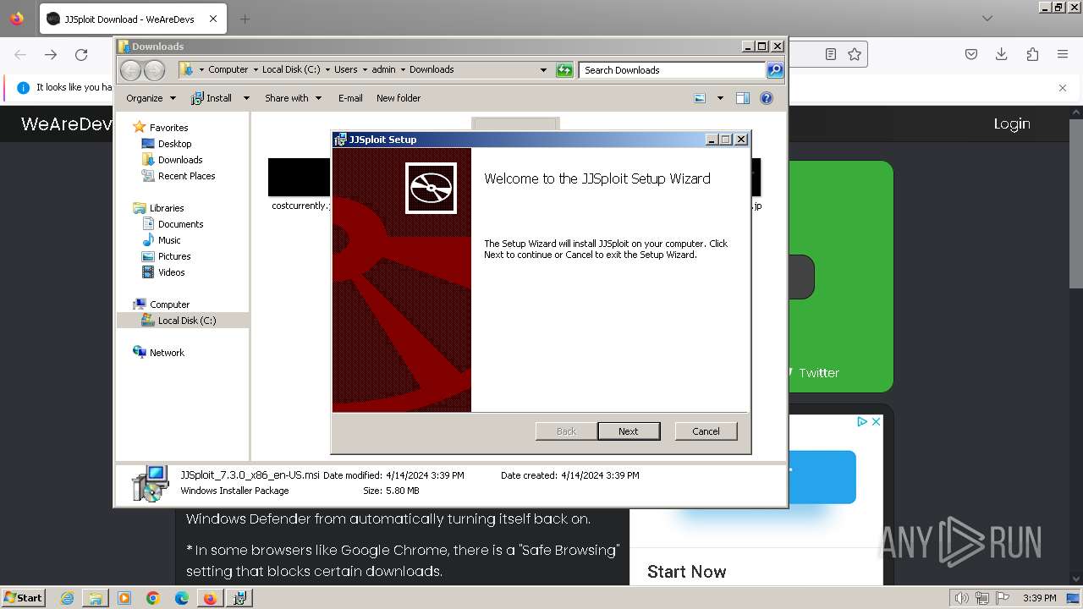
Task: Open the view options dropdown arrow
Action: [x=720, y=98]
